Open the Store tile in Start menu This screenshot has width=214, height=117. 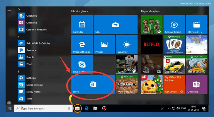pos(93,85)
